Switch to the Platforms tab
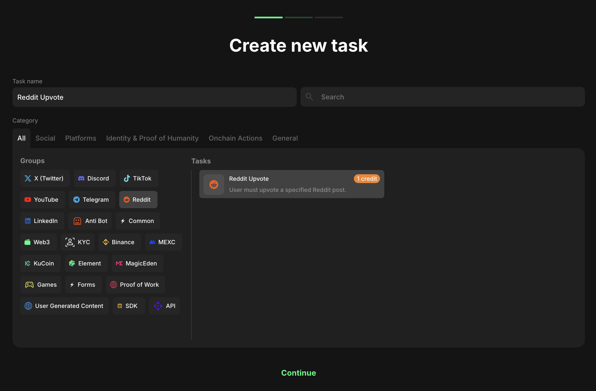This screenshot has height=391, width=596. (x=81, y=138)
